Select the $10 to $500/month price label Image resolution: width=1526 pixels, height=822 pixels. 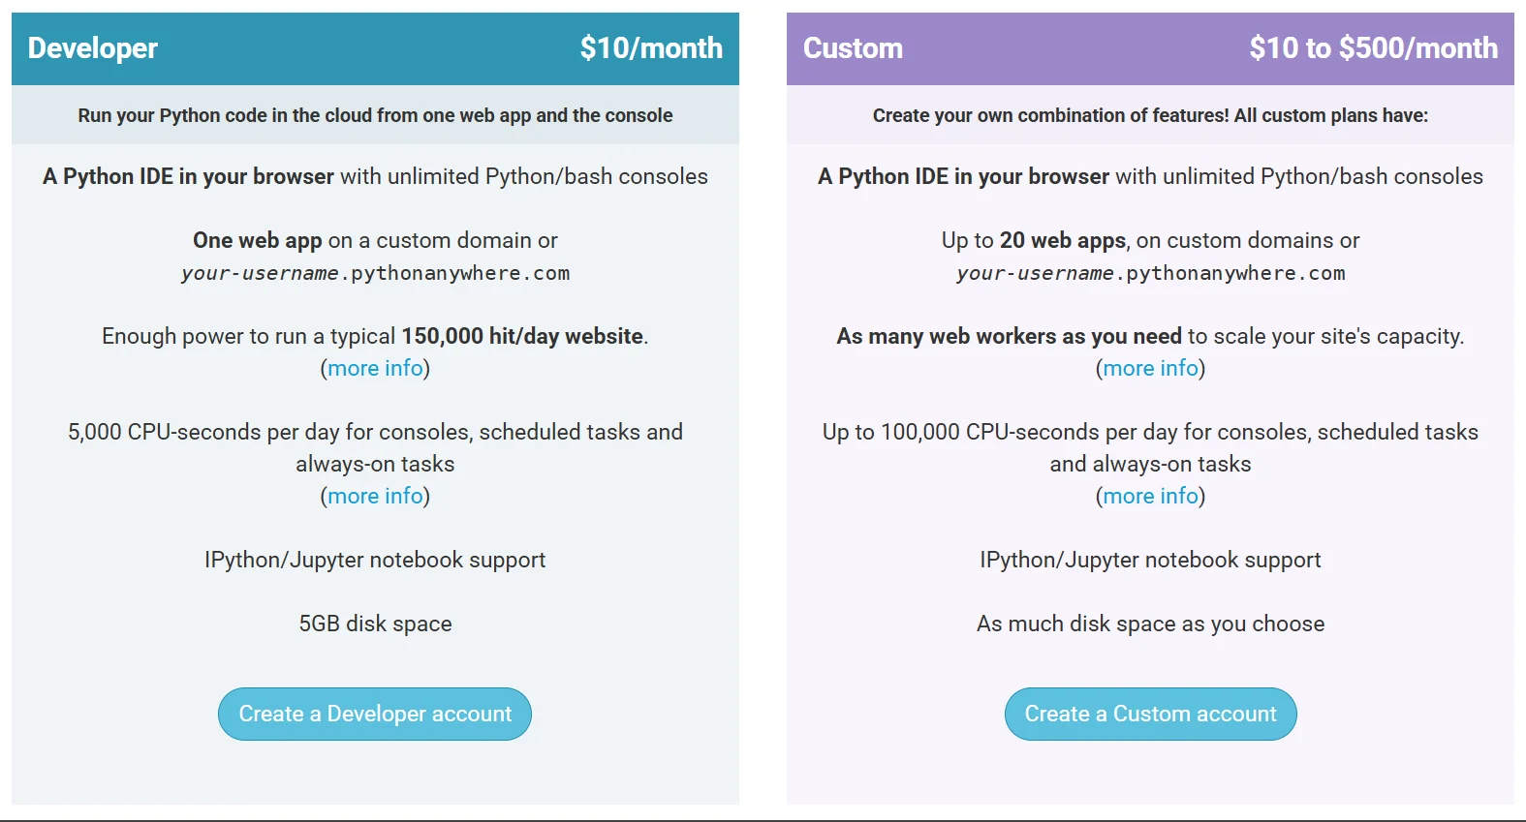point(1373,48)
